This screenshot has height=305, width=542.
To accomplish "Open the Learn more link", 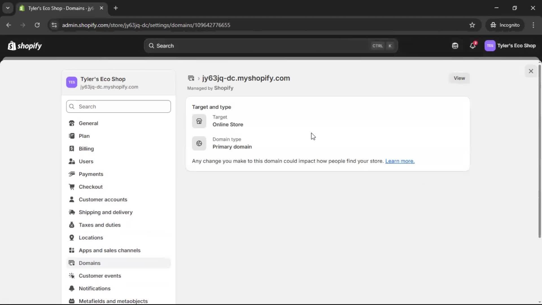I will coord(400,161).
